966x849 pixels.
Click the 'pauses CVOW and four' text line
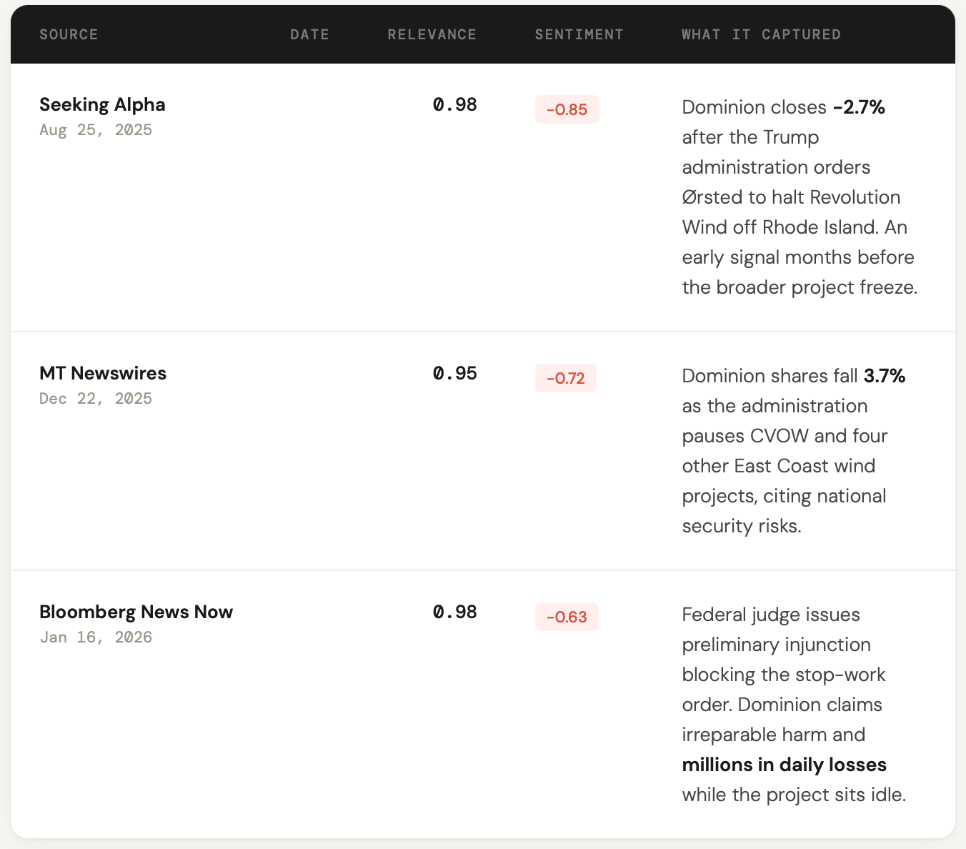click(785, 436)
